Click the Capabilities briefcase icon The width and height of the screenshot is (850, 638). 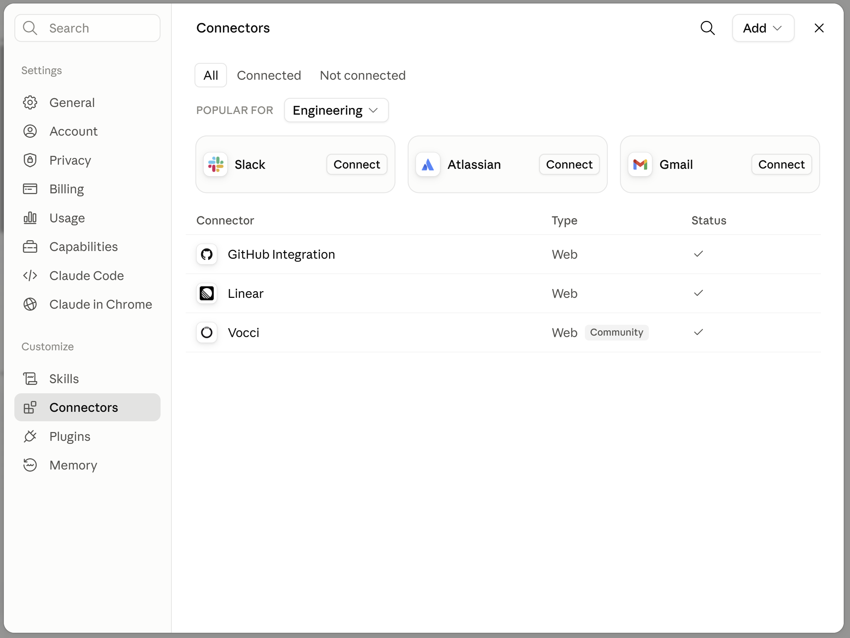[x=30, y=246]
